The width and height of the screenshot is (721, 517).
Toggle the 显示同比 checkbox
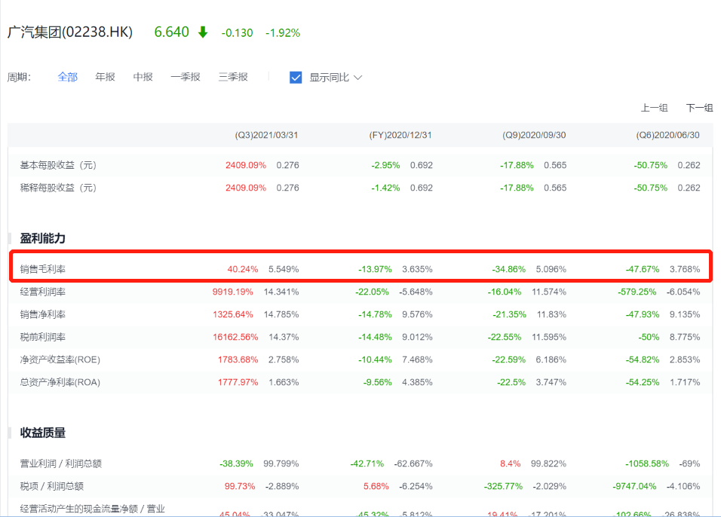tap(296, 77)
